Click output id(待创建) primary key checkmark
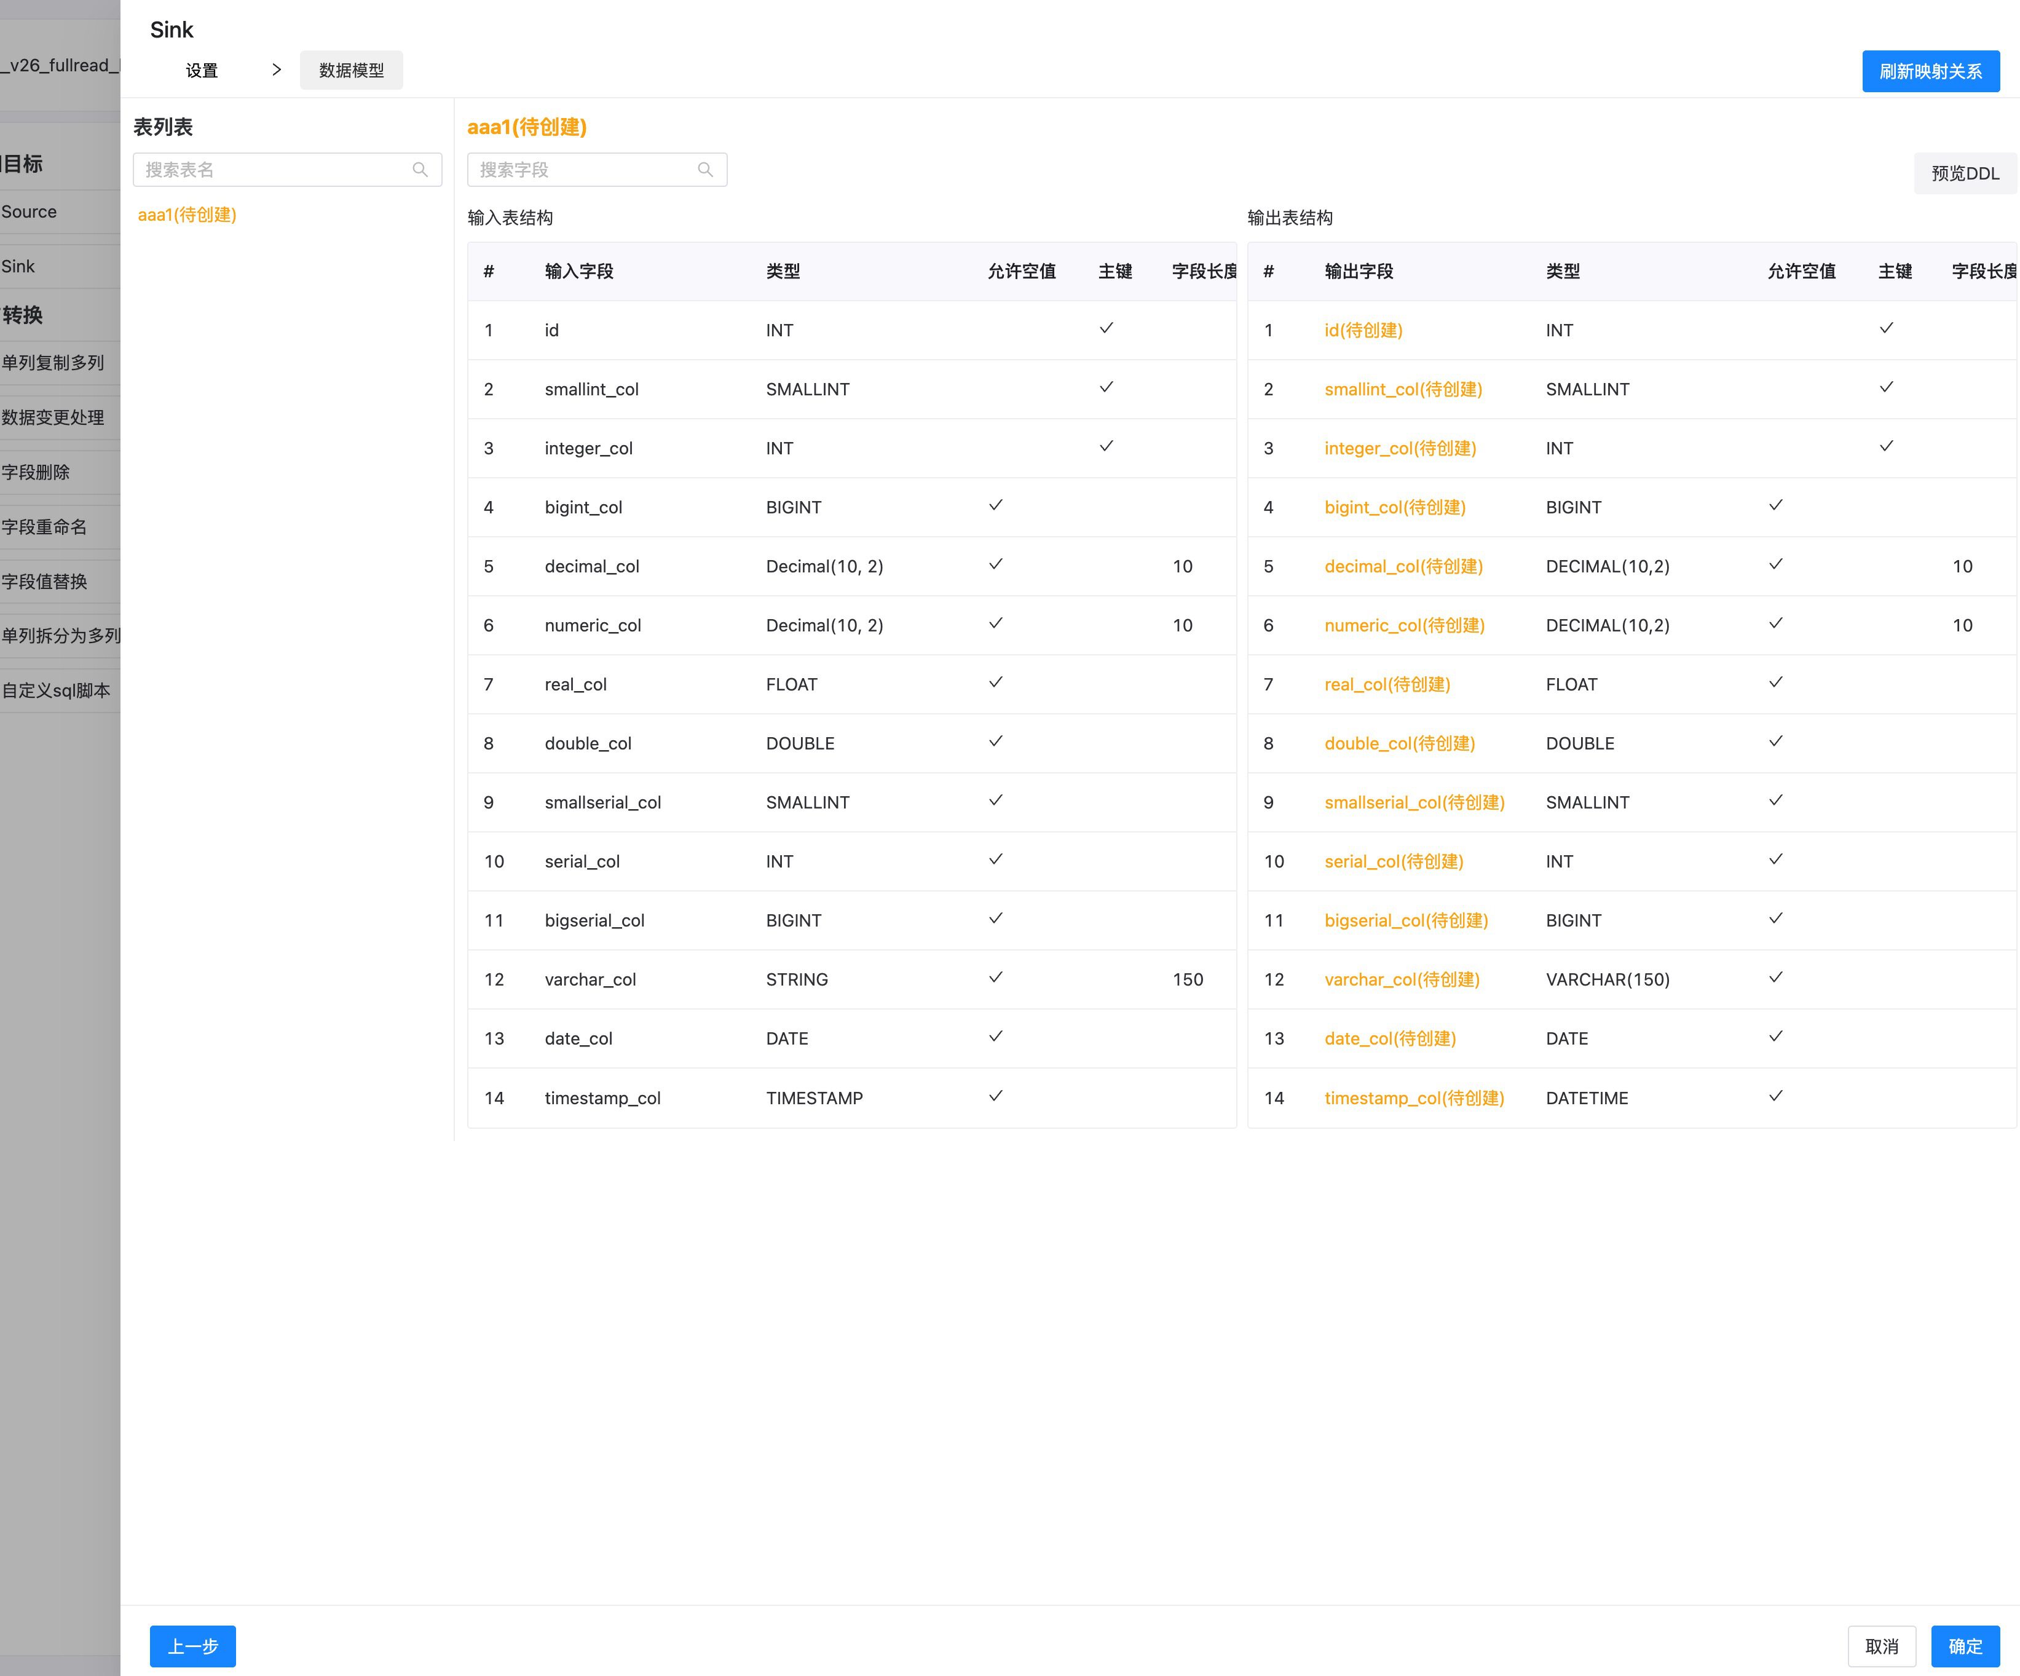The height and width of the screenshot is (1676, 2020). [1886, 328]
